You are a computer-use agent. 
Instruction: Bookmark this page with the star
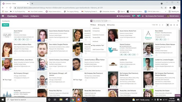166,8
